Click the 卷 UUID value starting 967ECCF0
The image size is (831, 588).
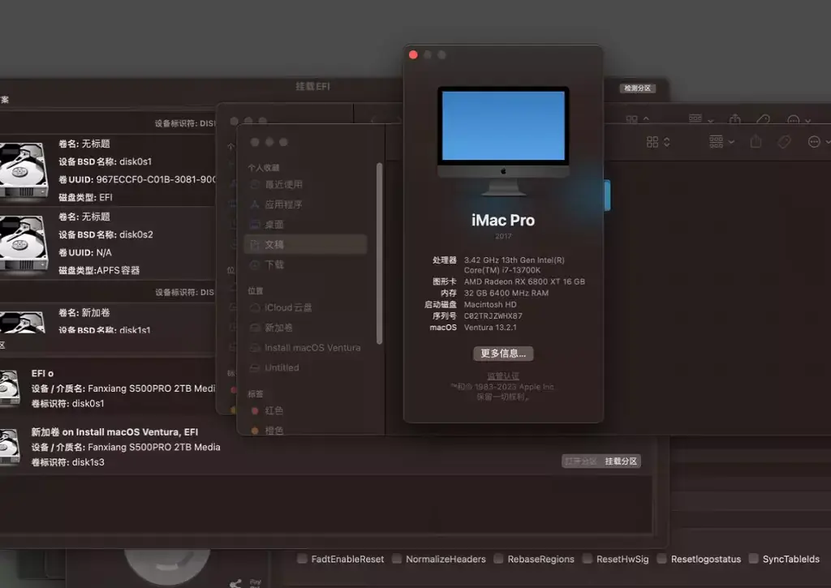coord(156,179)
